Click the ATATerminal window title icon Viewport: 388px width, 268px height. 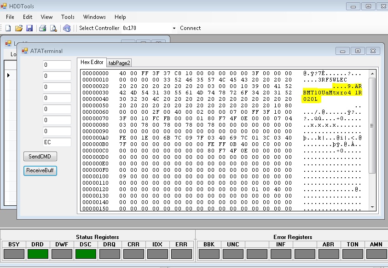point(25,51)
